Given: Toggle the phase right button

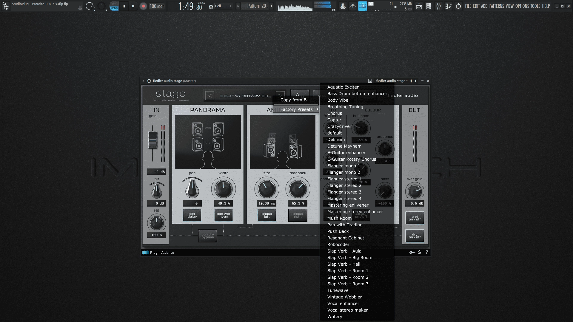Looking at the screenshot, I should [x=298, y=215].
